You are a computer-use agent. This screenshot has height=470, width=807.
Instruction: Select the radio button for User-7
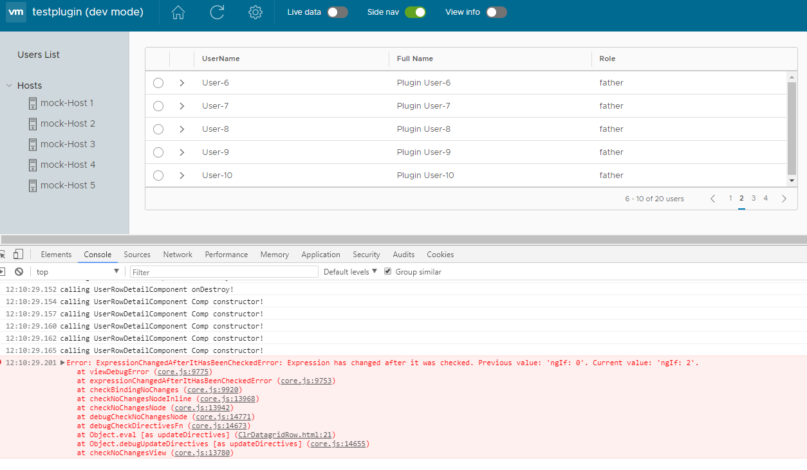coord(158,106)
